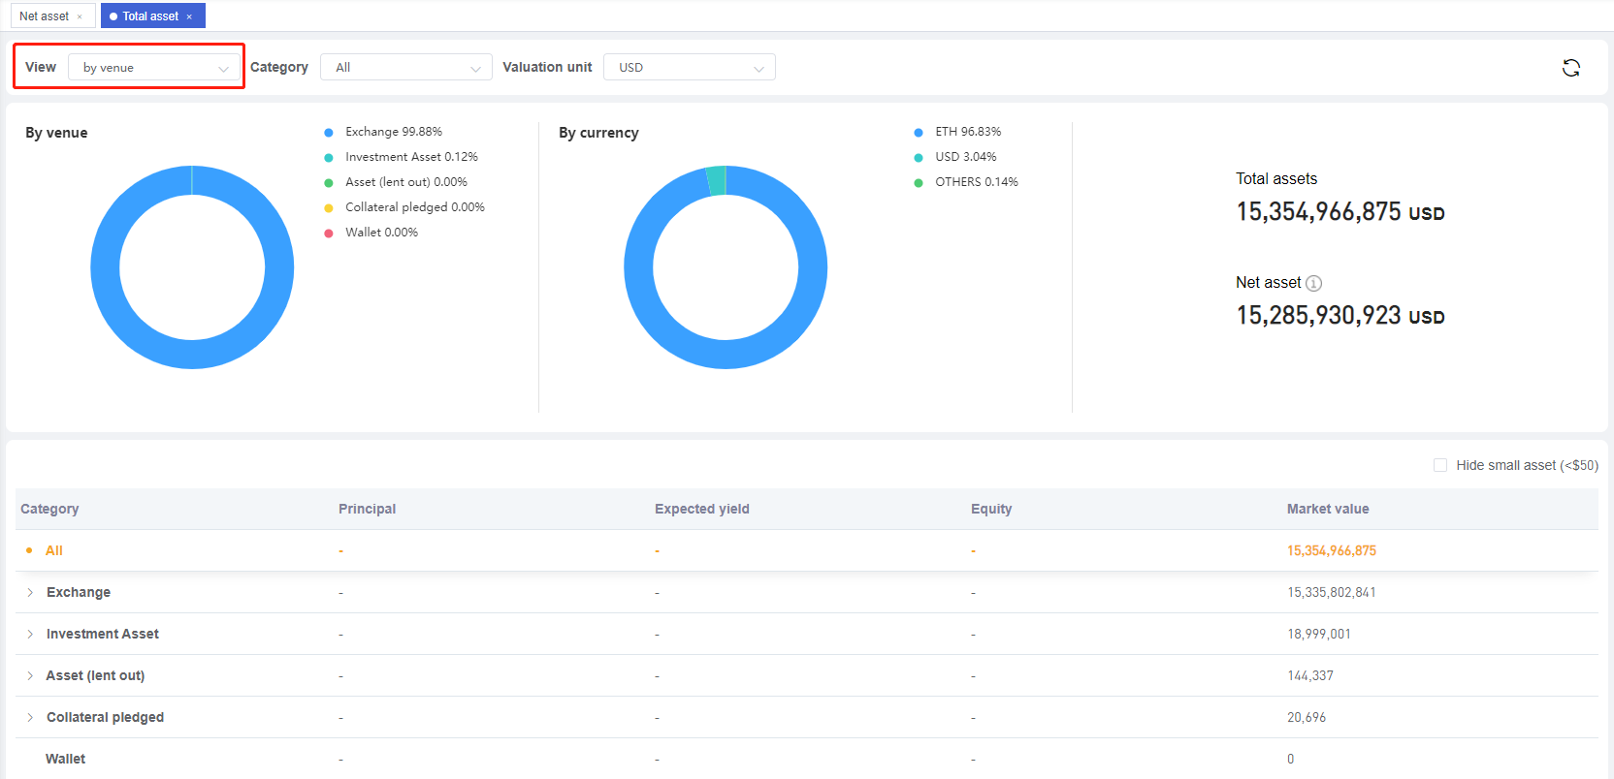Click the Net asset amount 15,285,930,923 USD
The image size is (1614, 779).
click(x=1340, y=316)
